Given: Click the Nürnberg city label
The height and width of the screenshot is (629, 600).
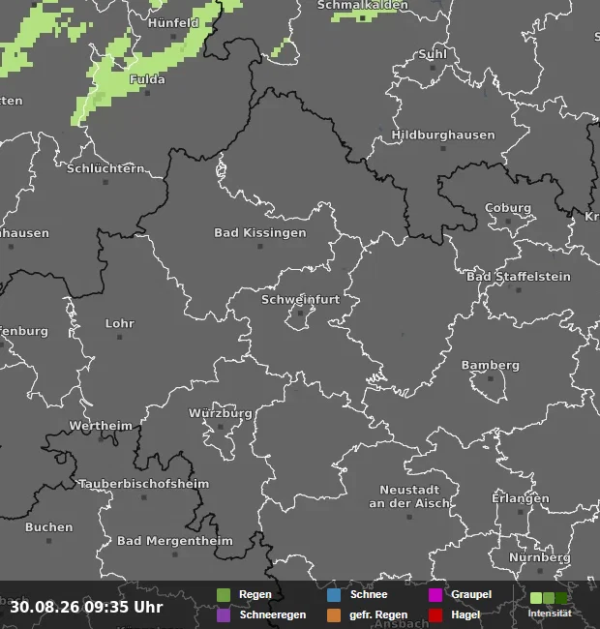Looking at the screenshot, I should (539, 557).
